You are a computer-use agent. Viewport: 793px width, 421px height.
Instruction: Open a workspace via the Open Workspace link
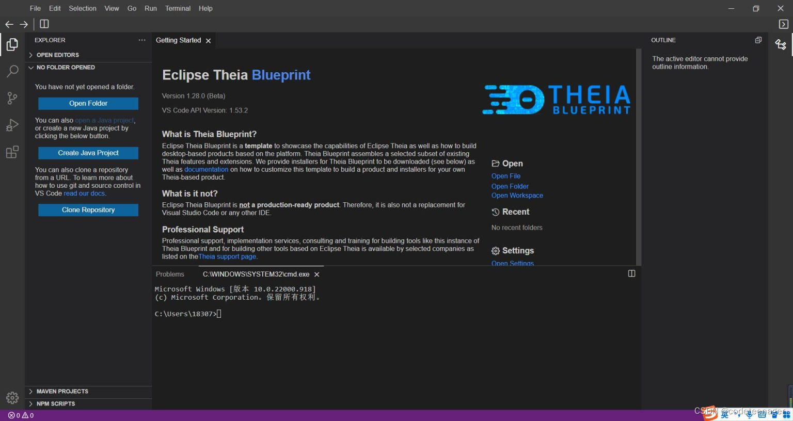pos(517,195)
